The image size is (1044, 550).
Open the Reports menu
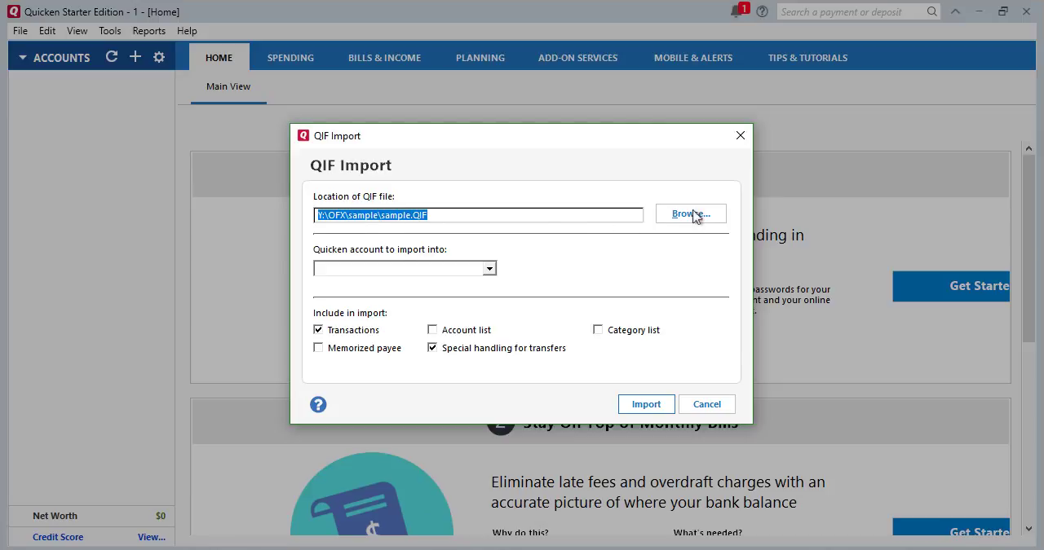coord(149,30)
